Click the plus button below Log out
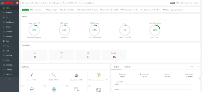This screenshot has width=202, height=92. click(x=9, y=79)
